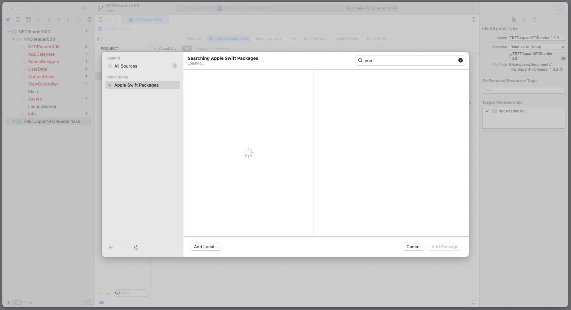Screen dimensions: 571x310
Task: Click Cancel in the package dialog
Action: [413, 247]
